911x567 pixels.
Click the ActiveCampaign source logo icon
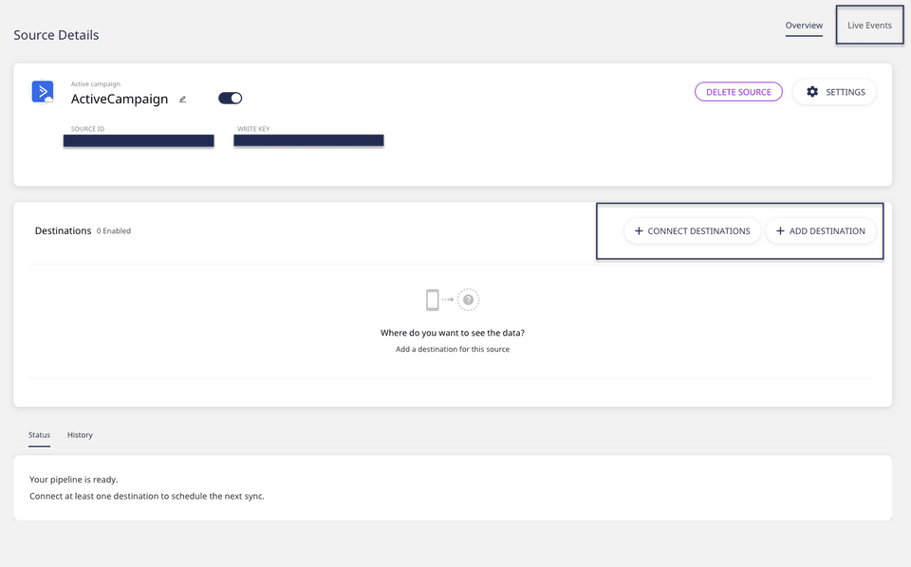43,92
